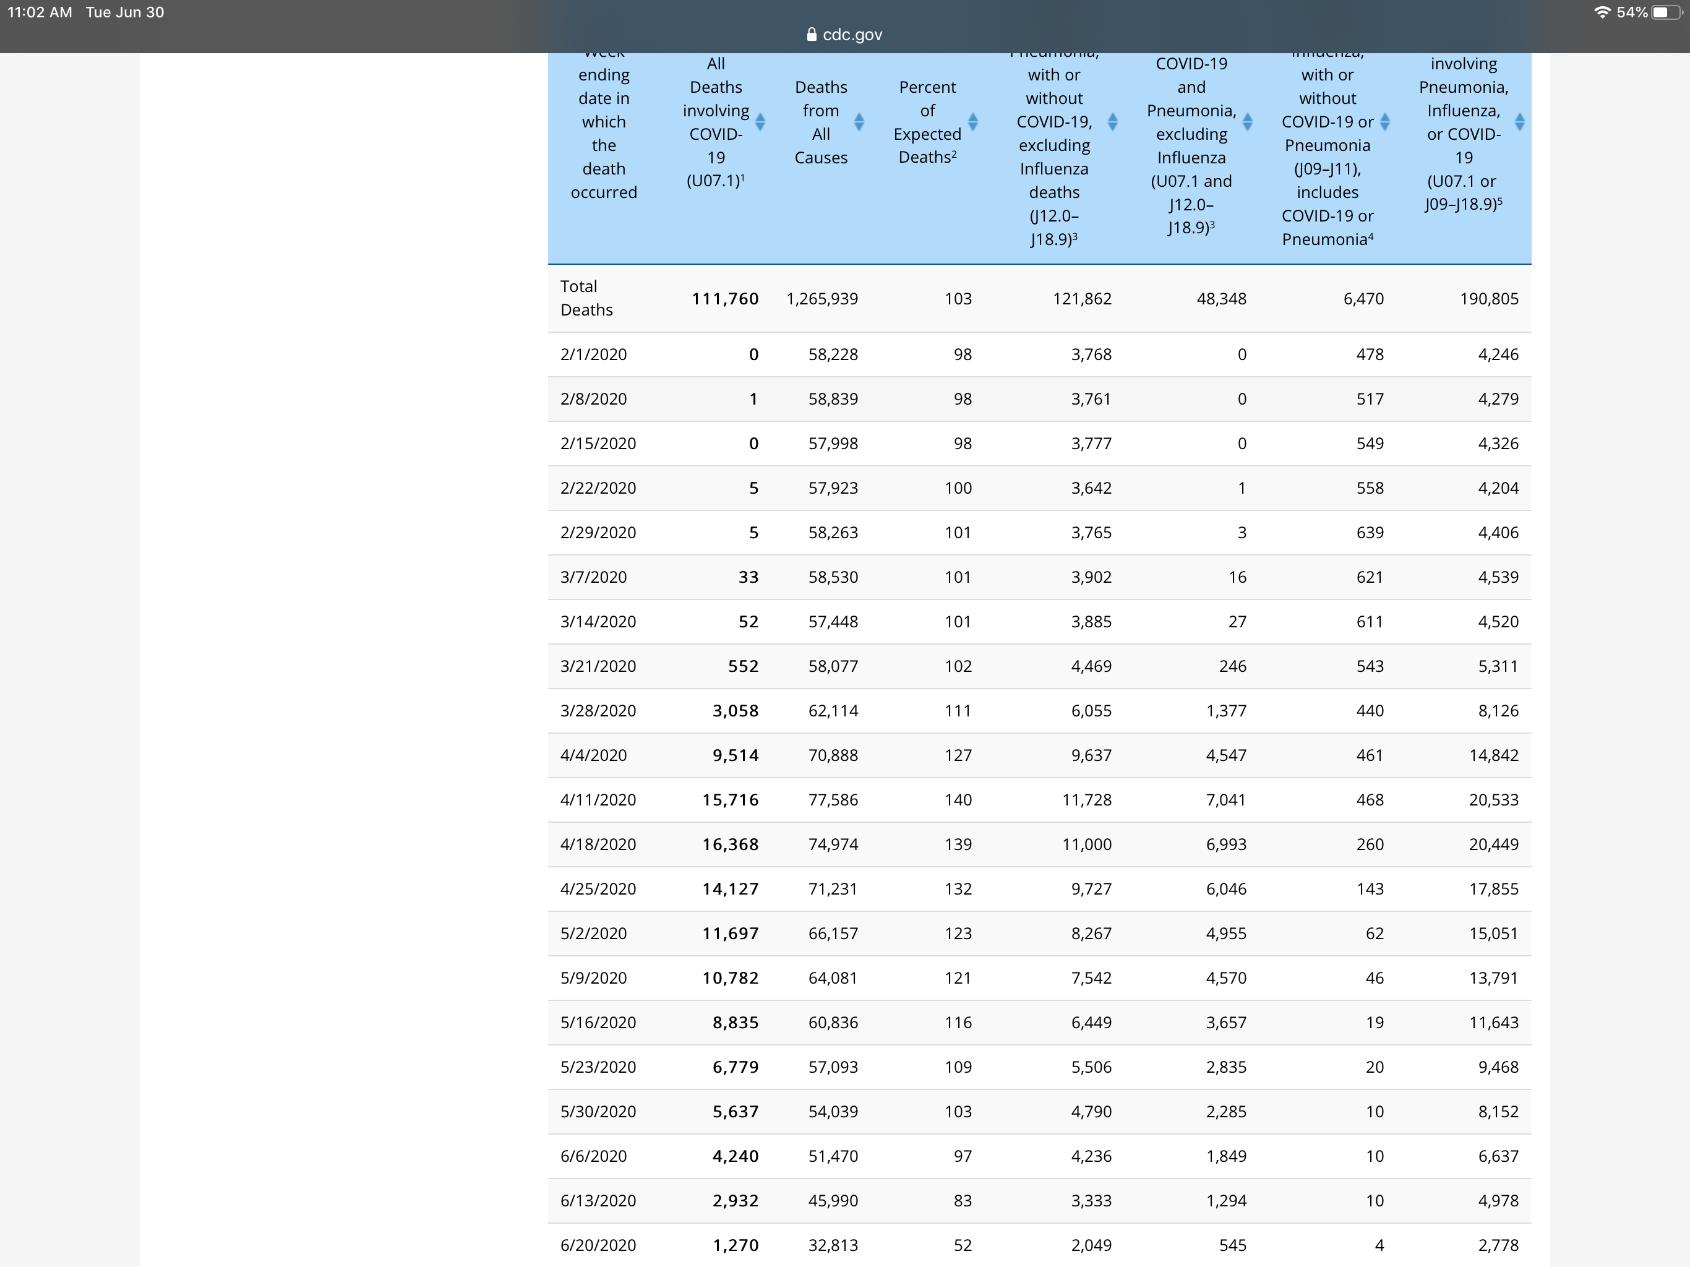
Task: Click the 111,760 total COVID-19 deaths cell
Action: coord(724,299)
